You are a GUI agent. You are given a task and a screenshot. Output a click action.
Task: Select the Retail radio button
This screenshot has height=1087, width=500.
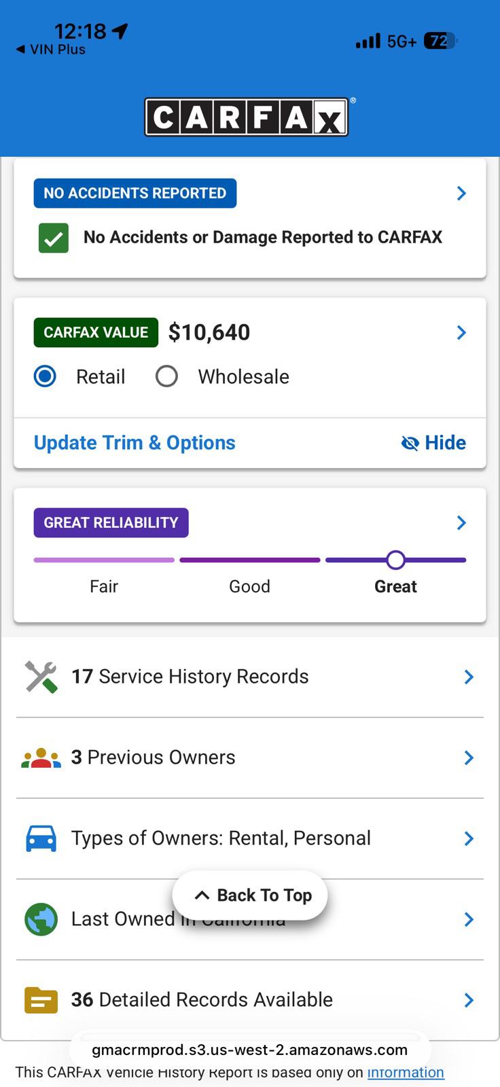pos(45,376)
